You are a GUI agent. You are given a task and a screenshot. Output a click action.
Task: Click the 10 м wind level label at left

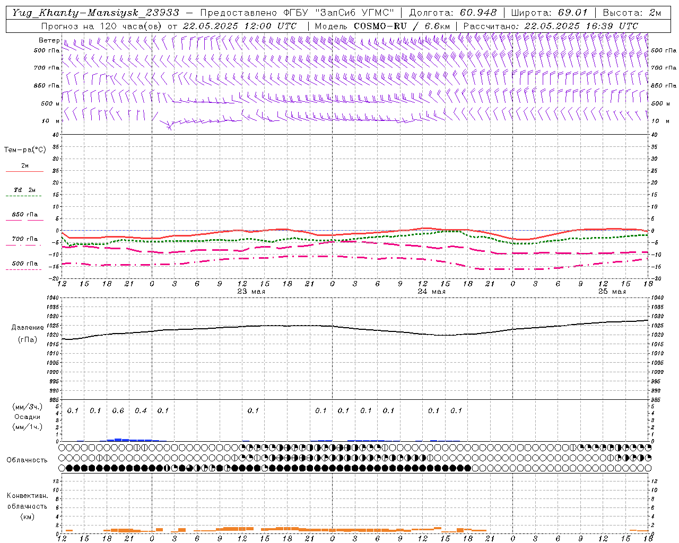tap(52, 121)
